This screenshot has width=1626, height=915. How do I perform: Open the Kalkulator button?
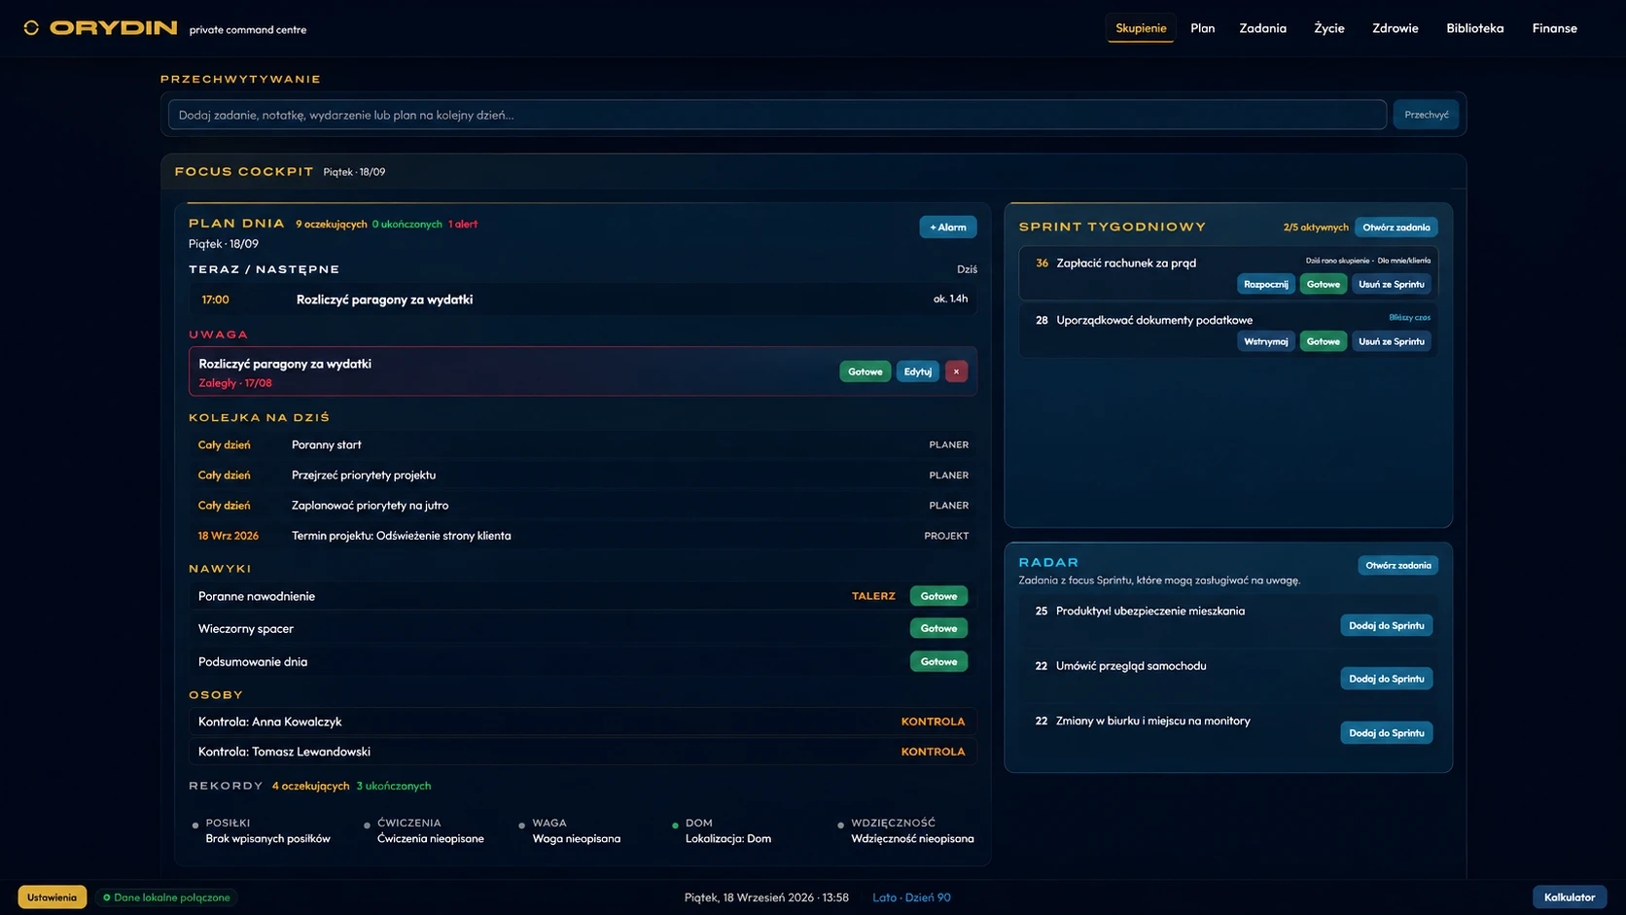click(x=1569, y=897)
